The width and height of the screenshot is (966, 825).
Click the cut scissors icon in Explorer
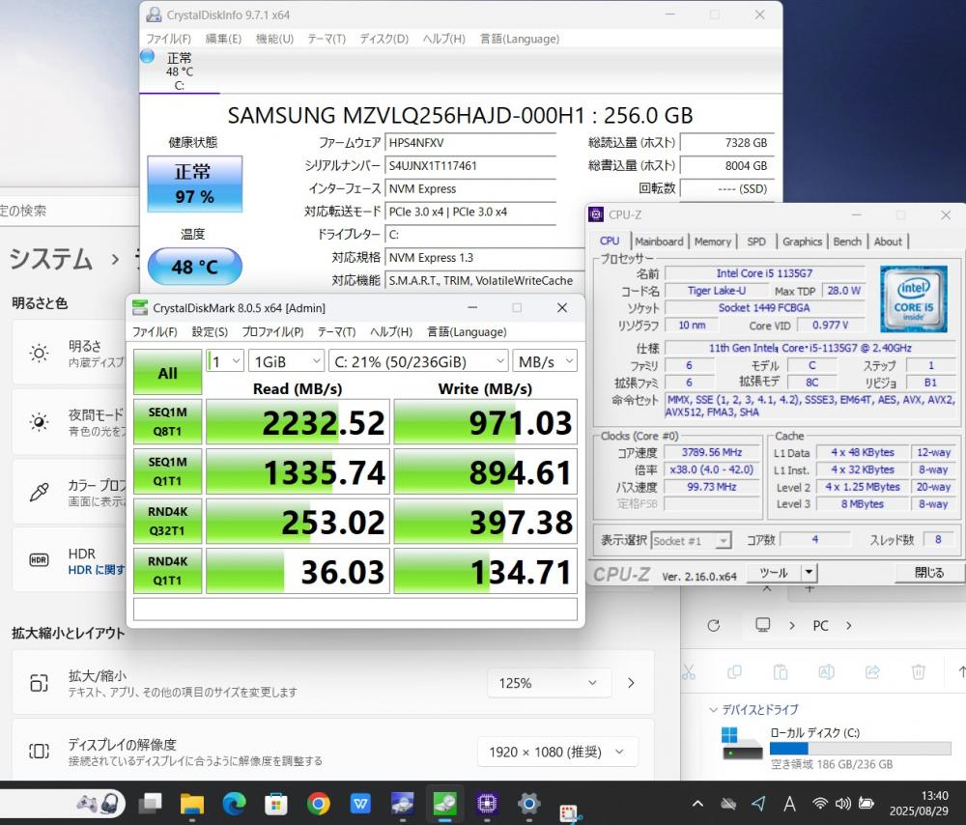(688, 672)
